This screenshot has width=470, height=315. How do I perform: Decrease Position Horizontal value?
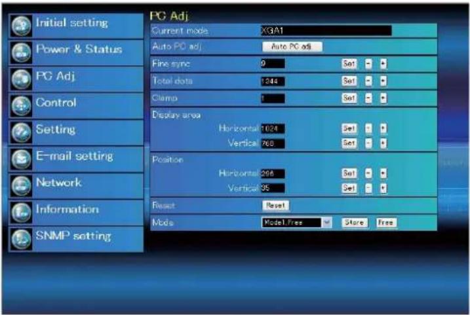[368, 174]
